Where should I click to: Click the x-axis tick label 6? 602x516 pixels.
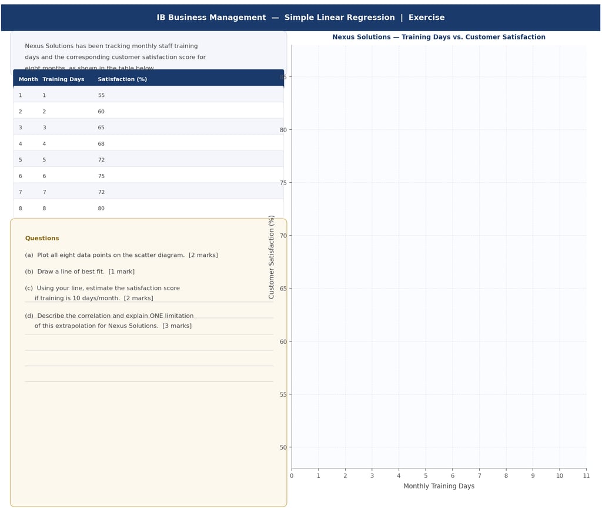pos(453,475)
